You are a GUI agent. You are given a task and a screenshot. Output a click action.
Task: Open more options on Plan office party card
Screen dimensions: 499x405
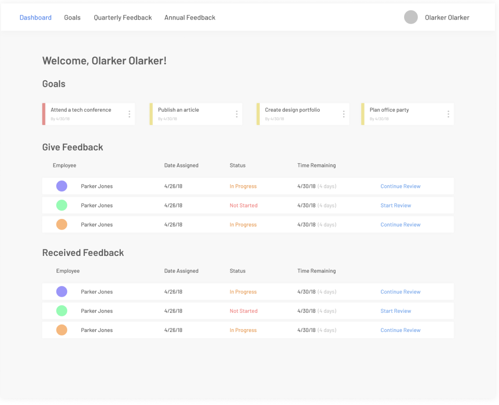(448, 114)
